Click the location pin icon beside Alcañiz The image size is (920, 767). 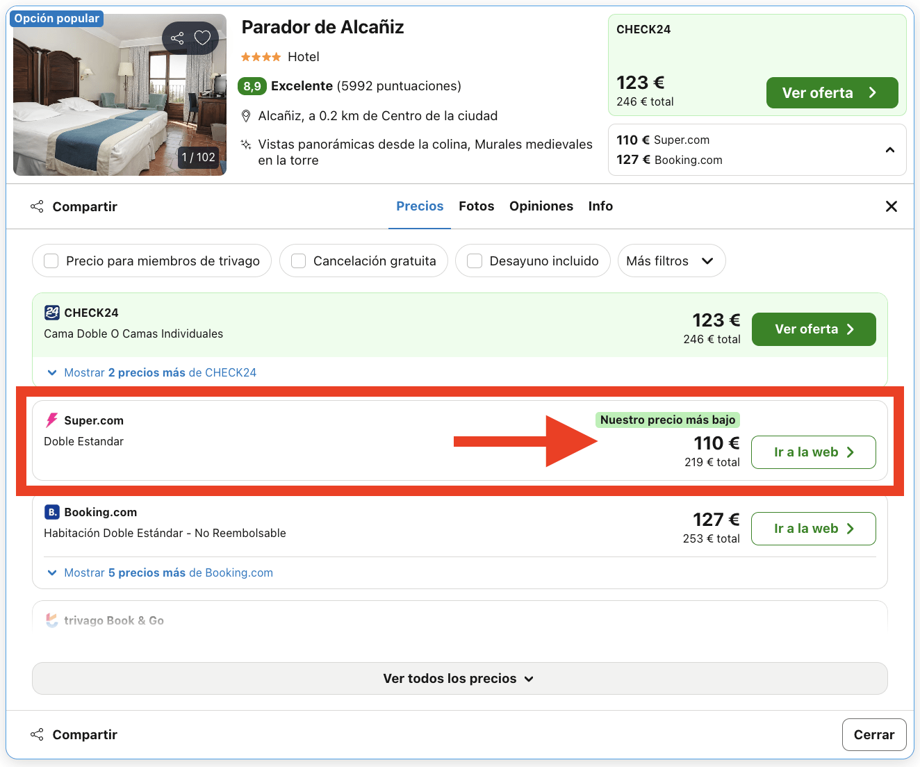click(245, 116)
